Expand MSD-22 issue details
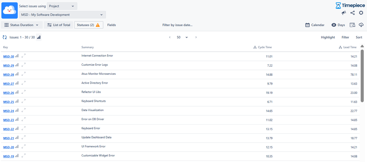This screenshot has height=162, width=367. pyautogui.click(x=24, y=129)
